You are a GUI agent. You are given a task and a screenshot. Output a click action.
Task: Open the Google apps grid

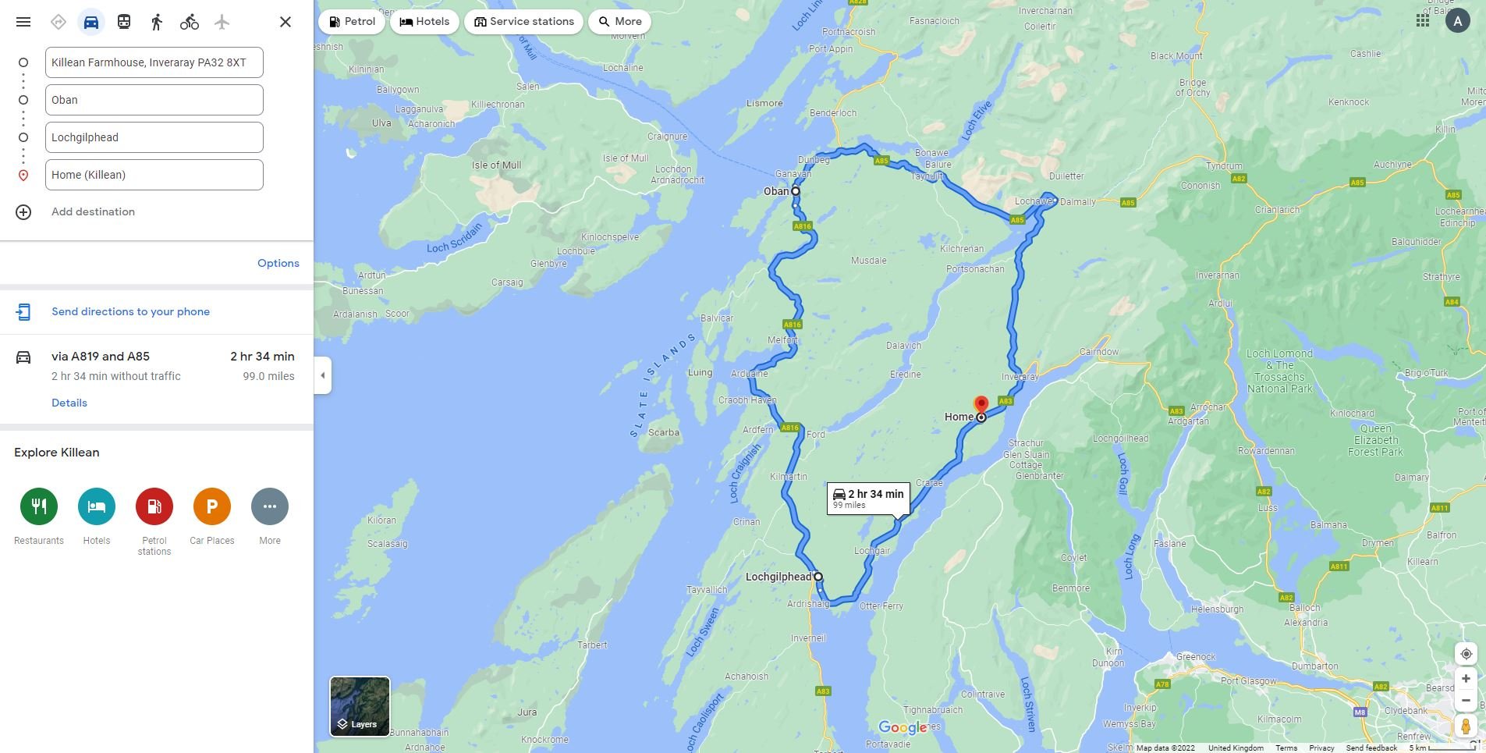point(1423,21)
